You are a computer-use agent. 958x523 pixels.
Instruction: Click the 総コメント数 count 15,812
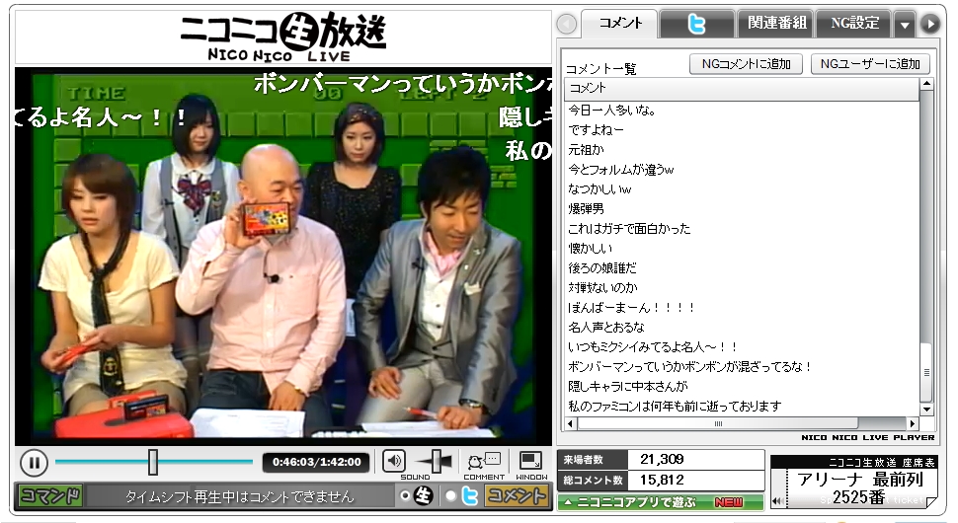(x=662, y=481)
